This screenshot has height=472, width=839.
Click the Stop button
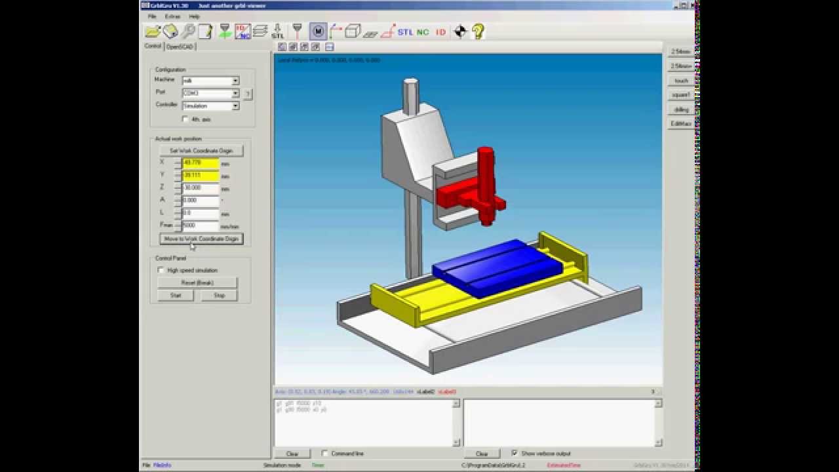[x=219, y=296]
